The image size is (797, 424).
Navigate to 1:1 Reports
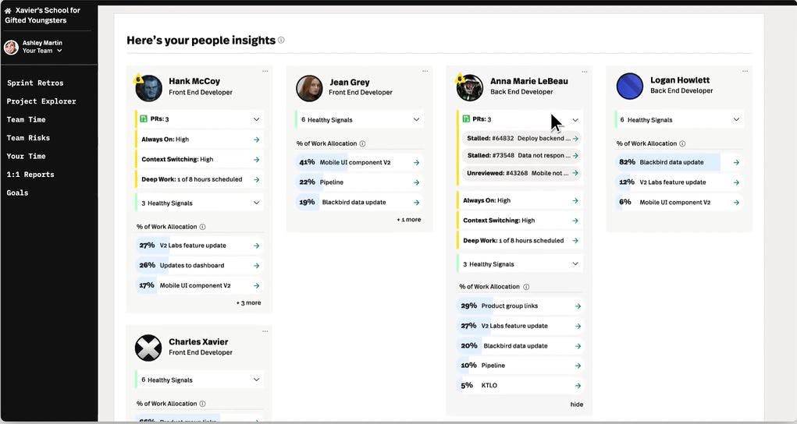[x=30, y=175]
